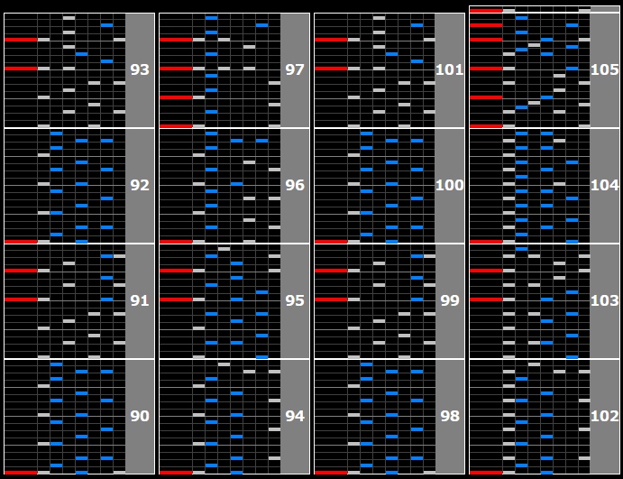Click the measure number 93 label
Image resolution: width=623 pixels, height=479 pixels.
(140, 70)
